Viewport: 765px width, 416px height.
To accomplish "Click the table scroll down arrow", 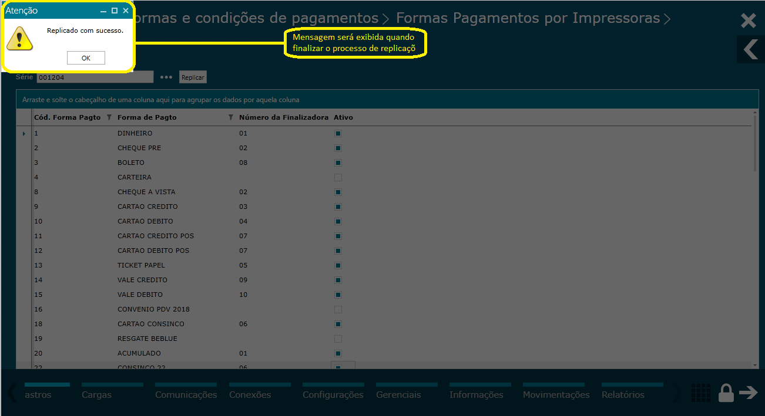I will click(755, 365).
